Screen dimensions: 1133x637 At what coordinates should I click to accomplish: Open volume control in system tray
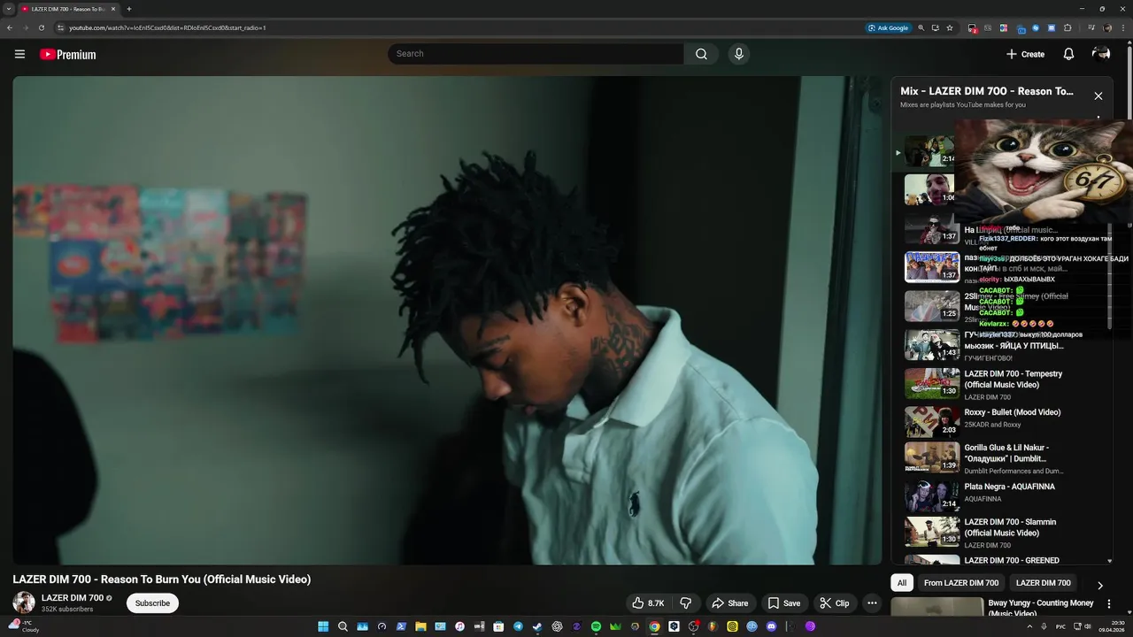1088,626
